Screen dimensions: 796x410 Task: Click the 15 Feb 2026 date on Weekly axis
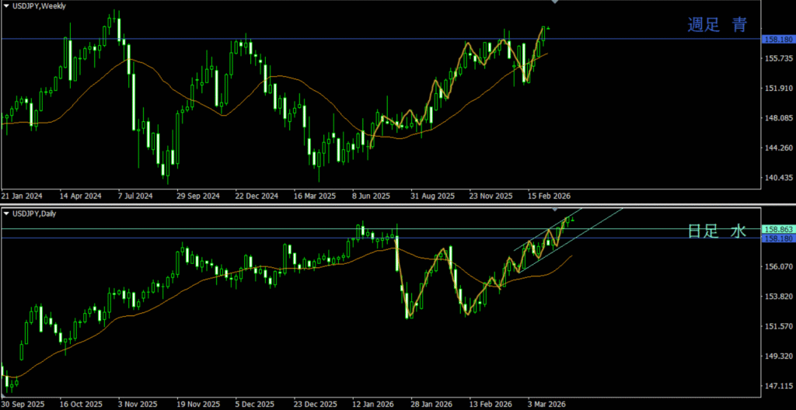550,196
